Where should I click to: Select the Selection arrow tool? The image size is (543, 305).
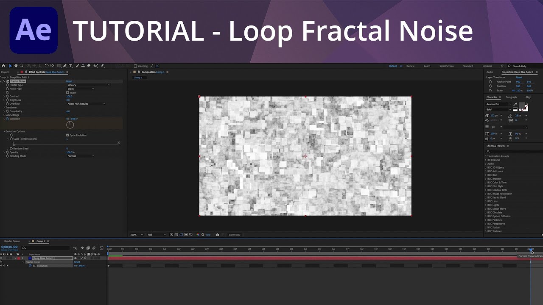coord(11,66)
